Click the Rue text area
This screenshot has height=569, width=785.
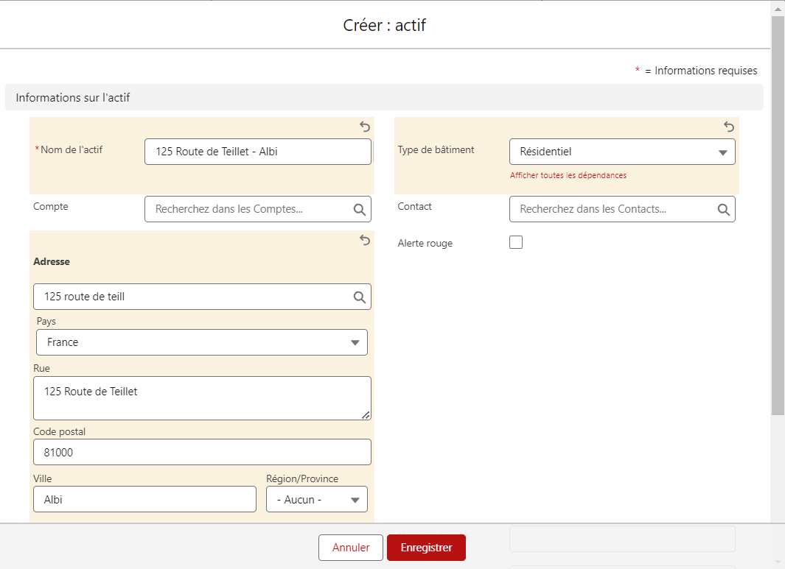[202, 398]
